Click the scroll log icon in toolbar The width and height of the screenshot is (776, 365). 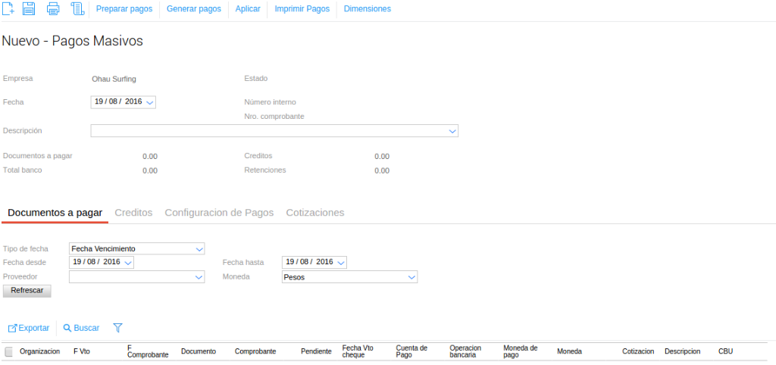click(x=78, y=8)
